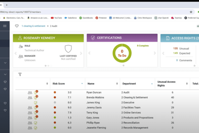Go to next slide in Rosemary Kennedy card
The width and height of the screenshot is (199, 133).
pos(81,53)
